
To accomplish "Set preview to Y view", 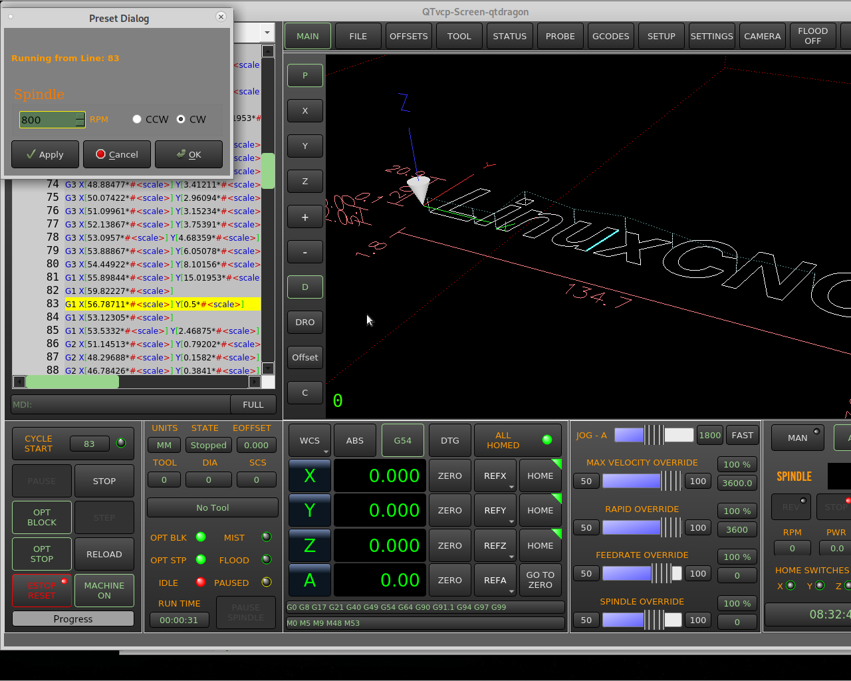I will click(305, 146).
